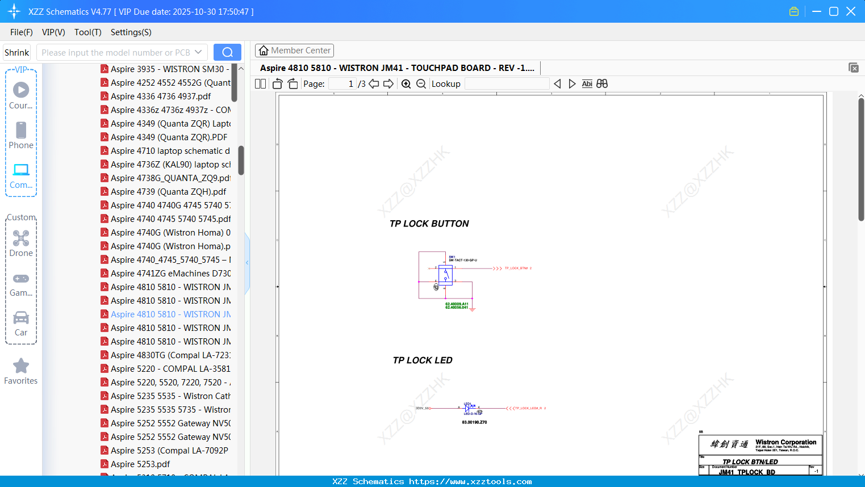
Task: Open Aspire 4336z 4736z 4937z file
Action: [165, 110]
